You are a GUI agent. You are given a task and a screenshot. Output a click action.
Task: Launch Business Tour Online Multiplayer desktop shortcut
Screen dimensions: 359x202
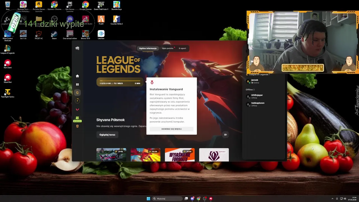click(23, 7)
